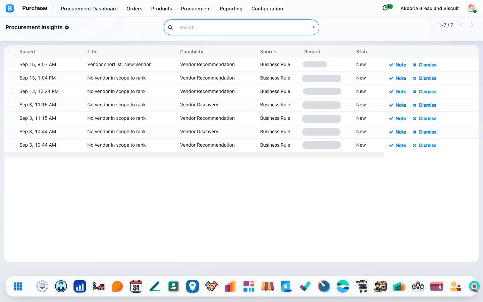Sort by the Capability column header
483x302 pixels.
point(192,52)
